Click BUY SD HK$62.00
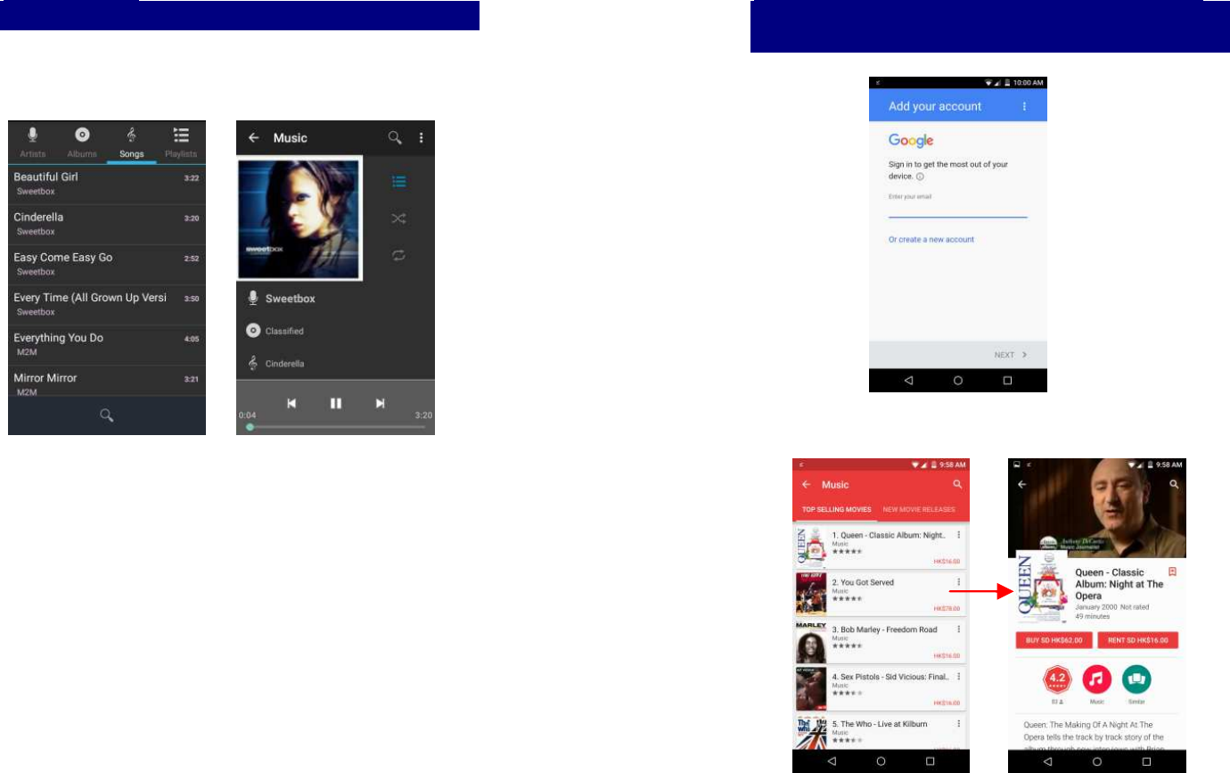 click(x=1054, y=640)
